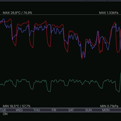Click the MAX 1.33kPa reading
Viewport: 121px width, 121px height.
click(109, 13)
